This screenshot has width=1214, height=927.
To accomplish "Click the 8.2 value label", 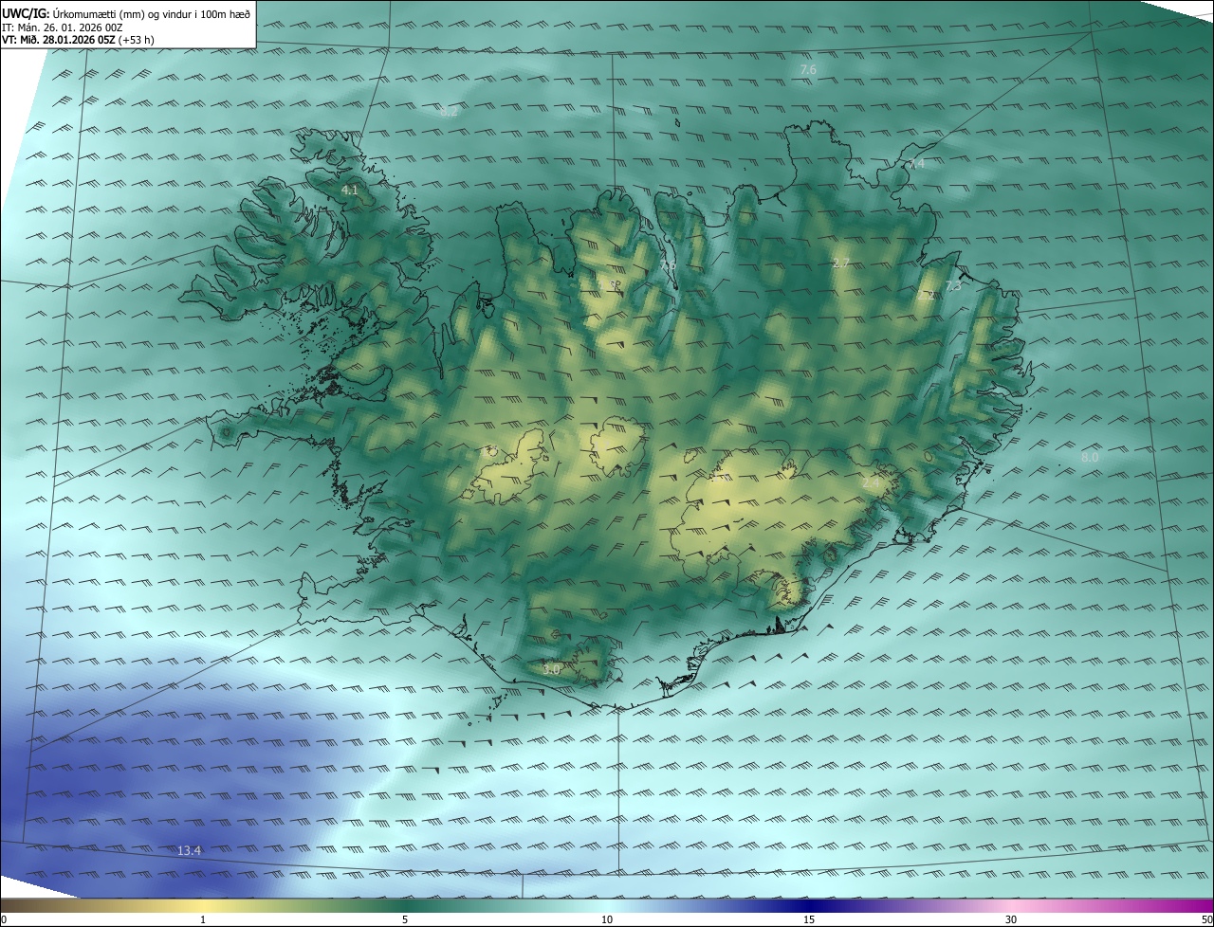I will click(450, 112).
